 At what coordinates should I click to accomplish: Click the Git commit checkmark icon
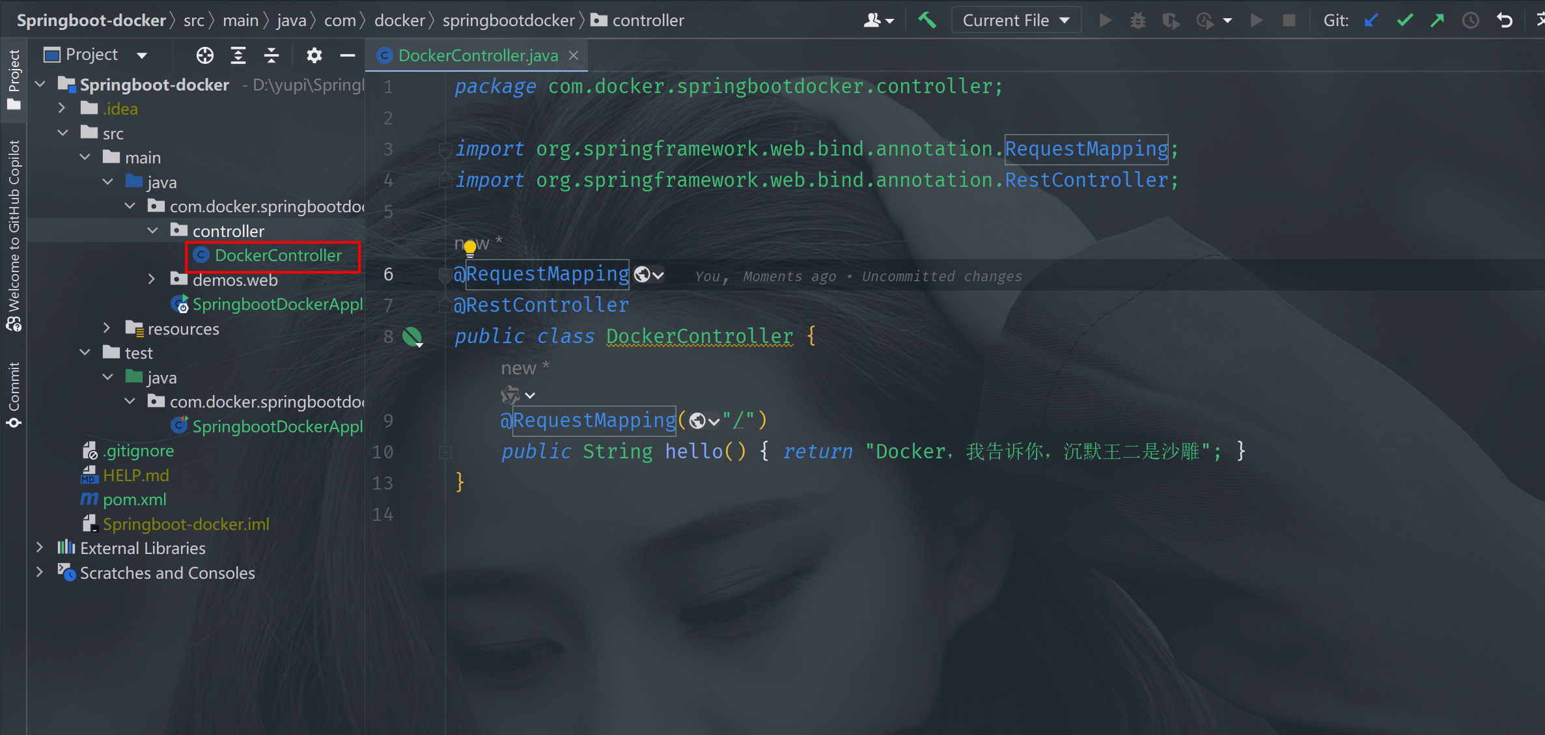pyautogui.click(x=1404, y=20)
